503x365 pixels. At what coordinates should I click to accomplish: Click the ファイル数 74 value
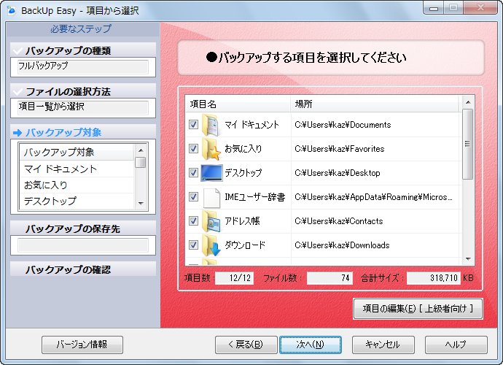(x=330, y=278)
